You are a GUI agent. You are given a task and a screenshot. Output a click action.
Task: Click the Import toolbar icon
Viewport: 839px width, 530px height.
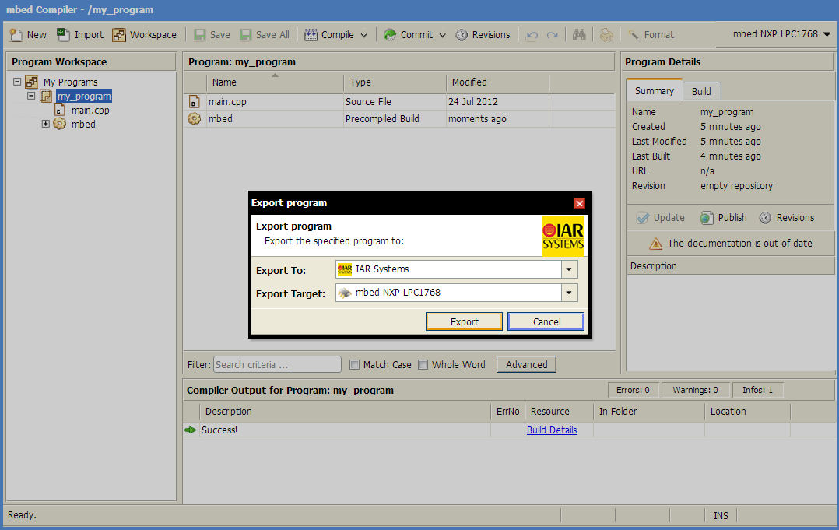[64, 34]
